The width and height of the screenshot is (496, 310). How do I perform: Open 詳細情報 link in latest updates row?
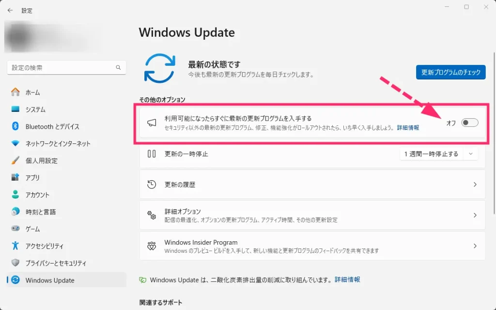pyautogui.click(x=408, y=127)
